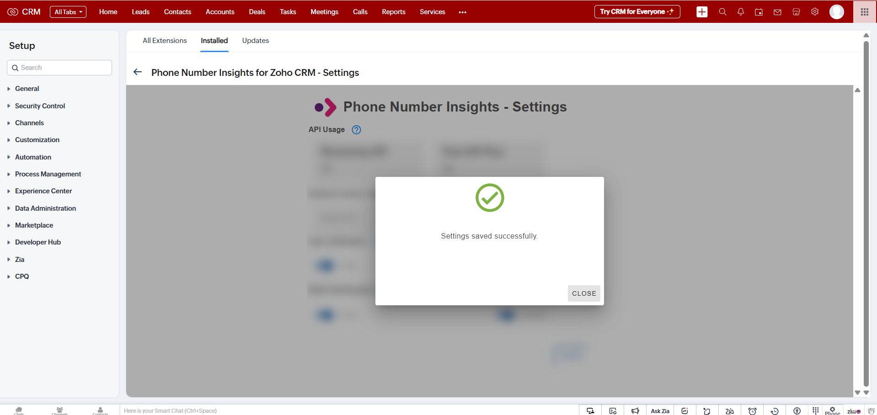
Task: Show more modules via ellipsis
Action: pos(463,12)
